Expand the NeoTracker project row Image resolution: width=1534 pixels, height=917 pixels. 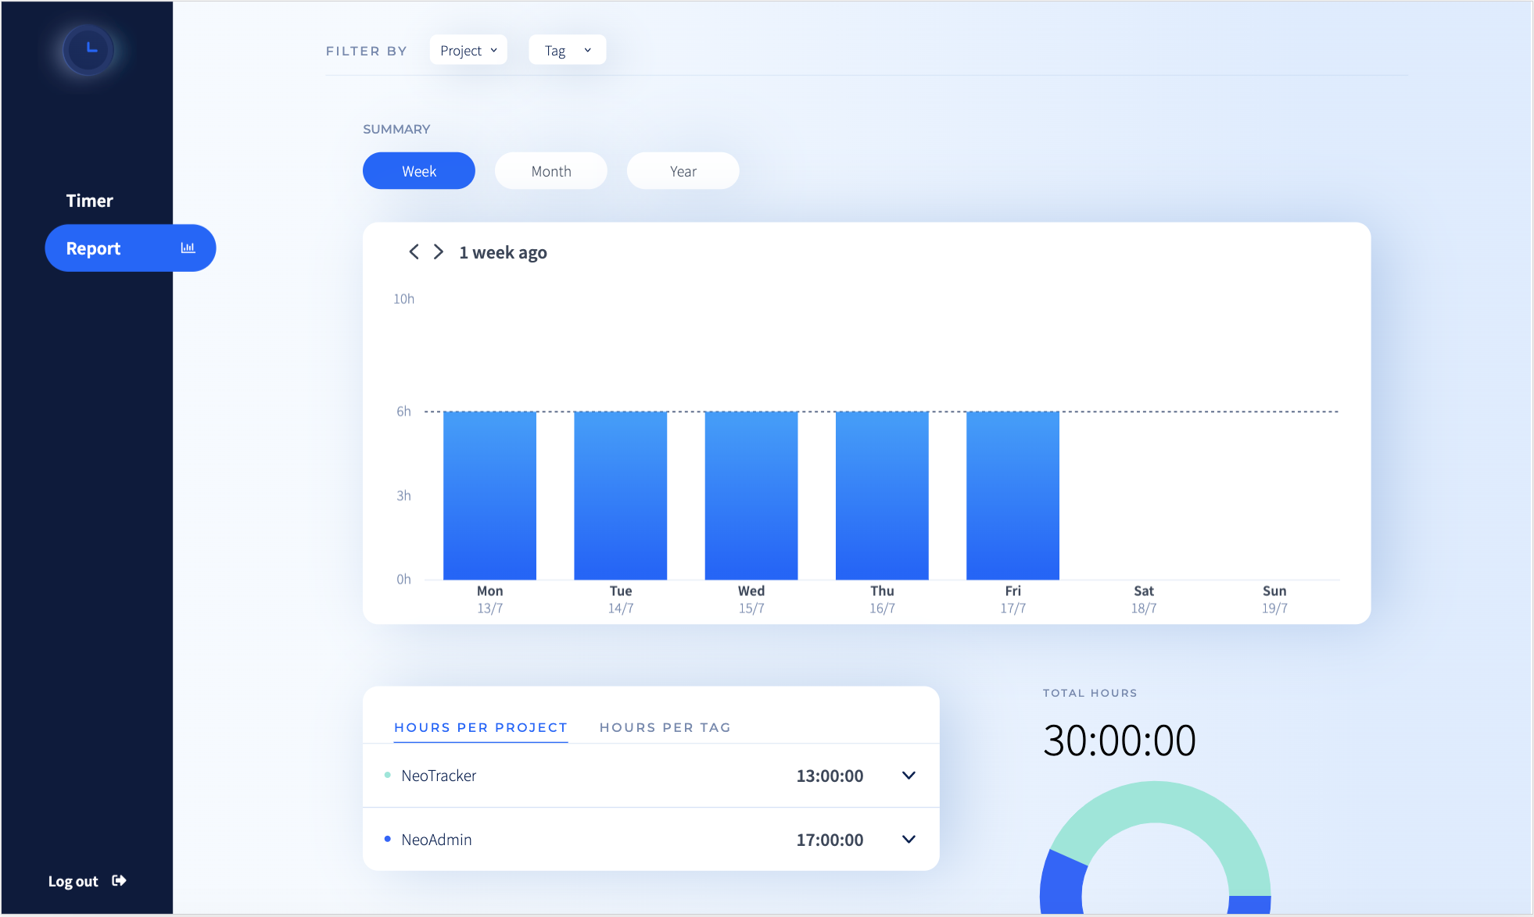click(909, 776)
